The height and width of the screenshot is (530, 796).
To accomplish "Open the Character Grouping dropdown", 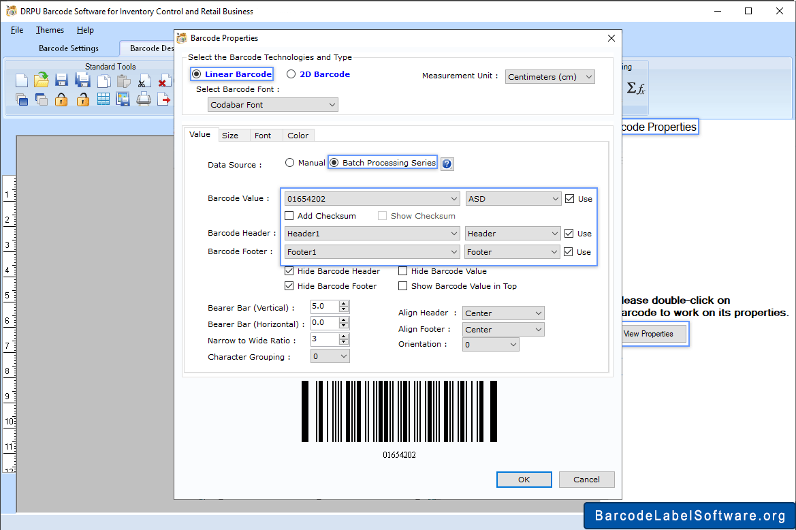I will 330,356.
